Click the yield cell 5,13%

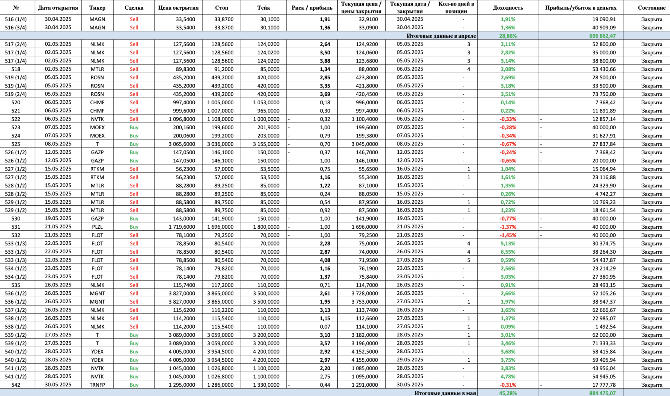point(508,244)
